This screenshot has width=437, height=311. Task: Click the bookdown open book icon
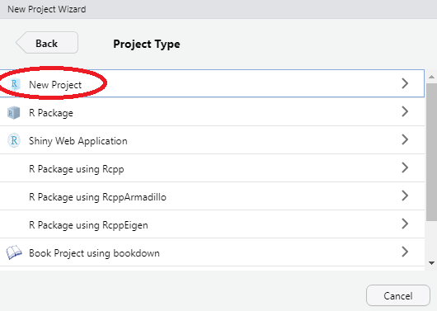pyautogui.click(x=14, y=252)
